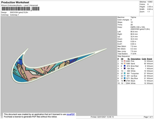Click the 'Brand' column header
This screenshot has width=154, height=119.
(x=149, y=59)
